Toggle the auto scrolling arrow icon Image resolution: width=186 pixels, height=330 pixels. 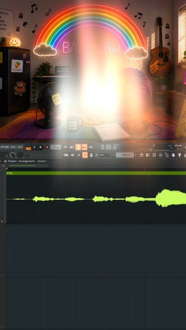point(72,155)
